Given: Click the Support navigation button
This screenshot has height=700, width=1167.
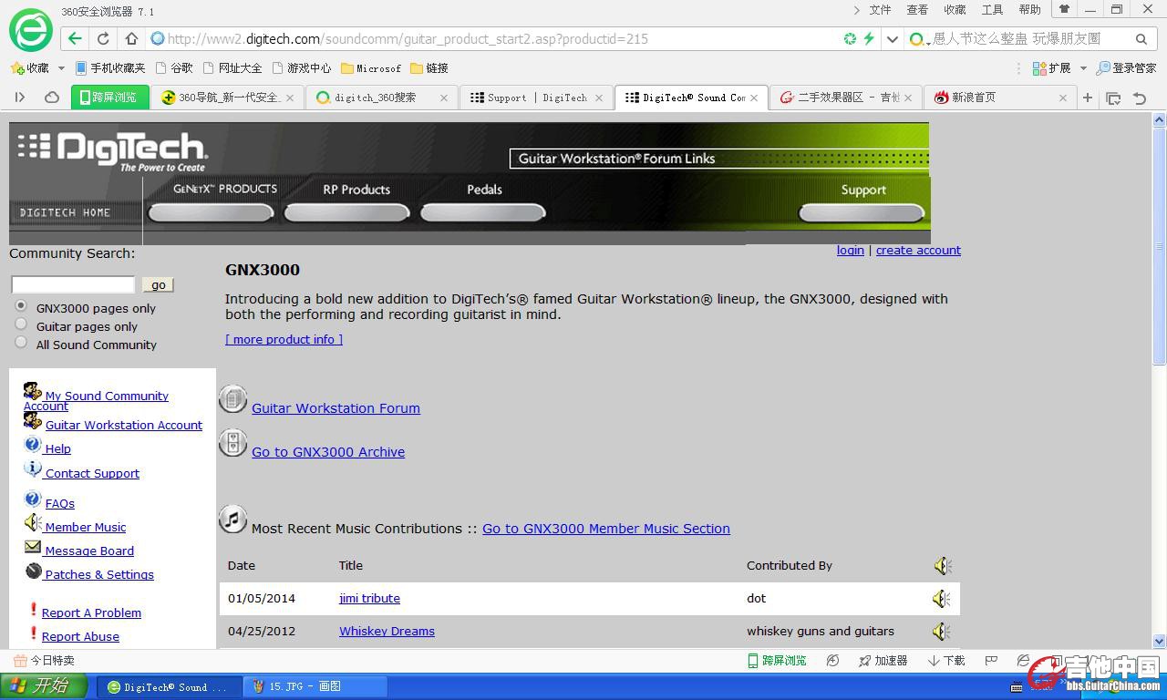Looking at the screenshot, I should coord(862,212).
